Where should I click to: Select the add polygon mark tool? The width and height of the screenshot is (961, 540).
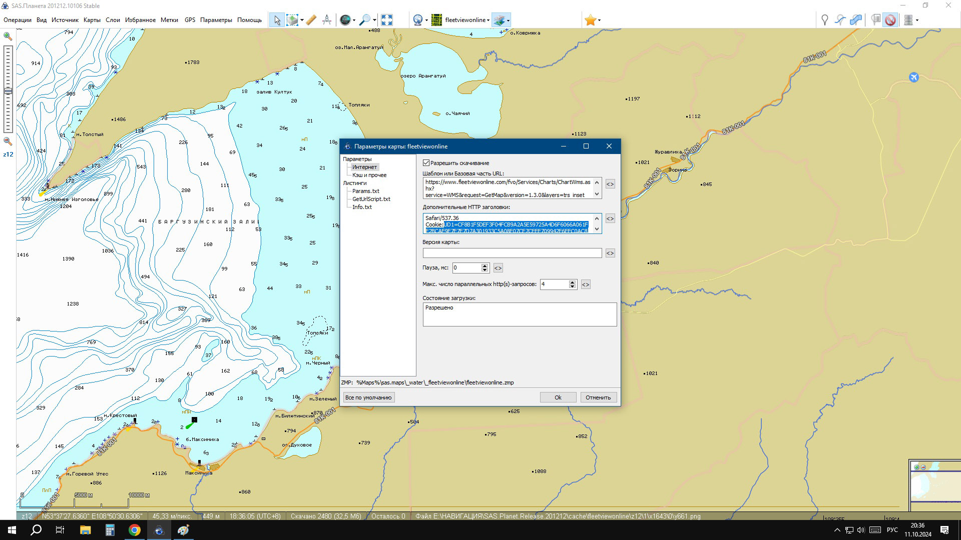click(x=856, y=20)
